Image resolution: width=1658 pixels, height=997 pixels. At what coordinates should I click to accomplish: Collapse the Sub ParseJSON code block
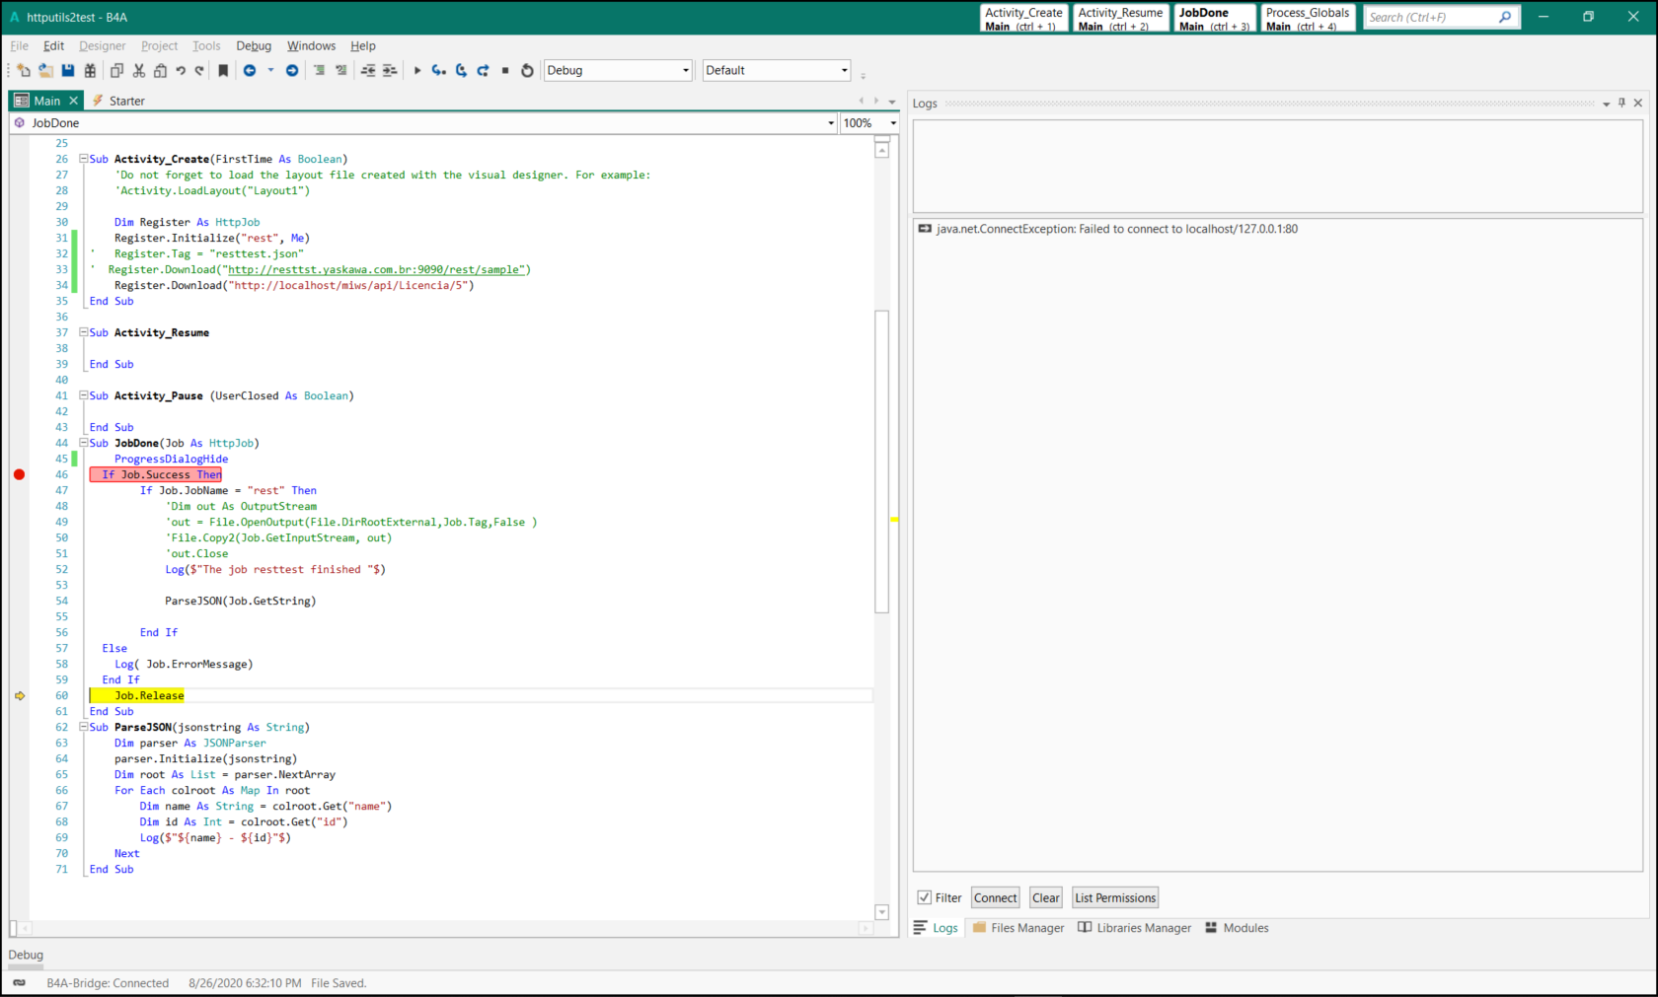coord(84,727)
